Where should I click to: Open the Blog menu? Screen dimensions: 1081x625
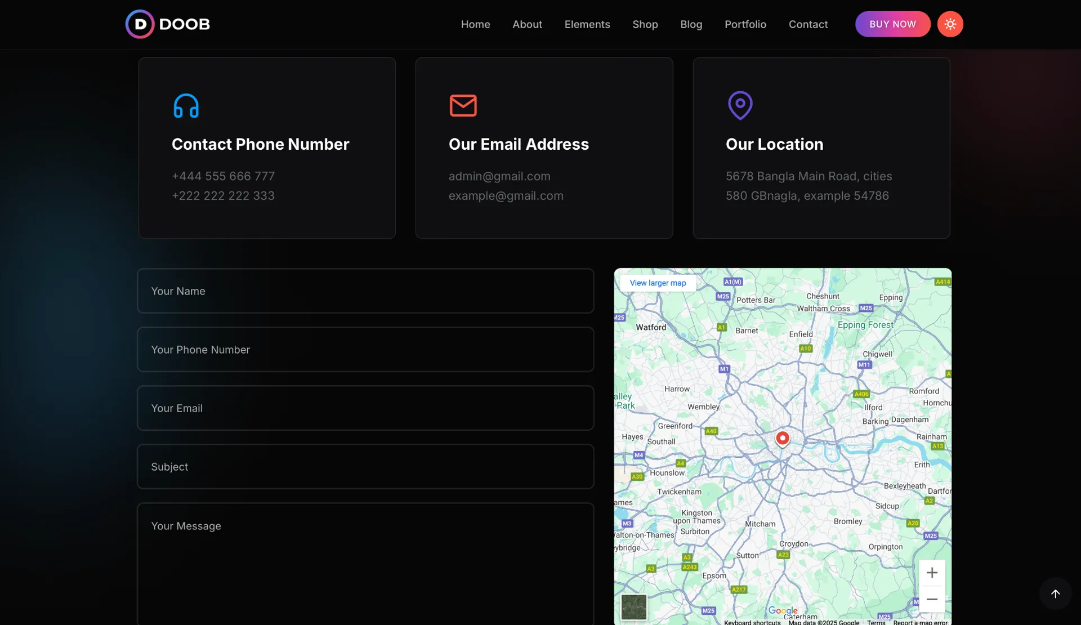coord(691,24)
